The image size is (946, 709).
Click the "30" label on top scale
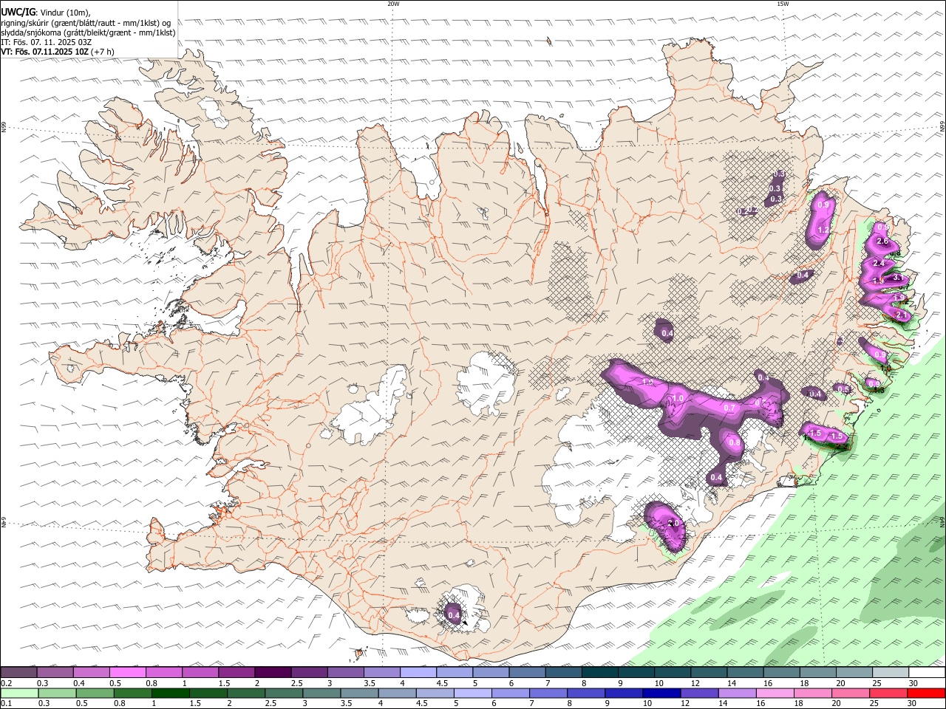[913, 683]
